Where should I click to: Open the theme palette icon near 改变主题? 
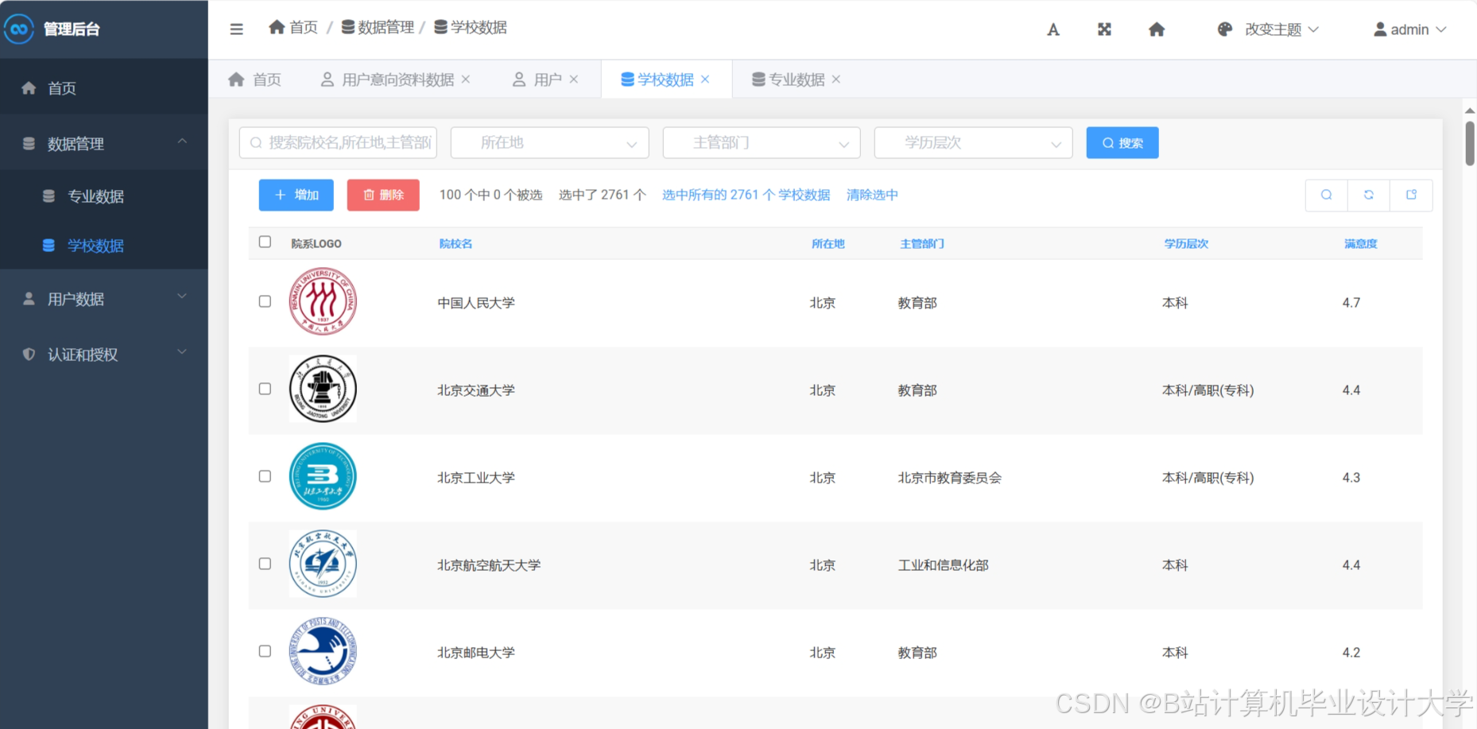click(x=1224, y=29)
